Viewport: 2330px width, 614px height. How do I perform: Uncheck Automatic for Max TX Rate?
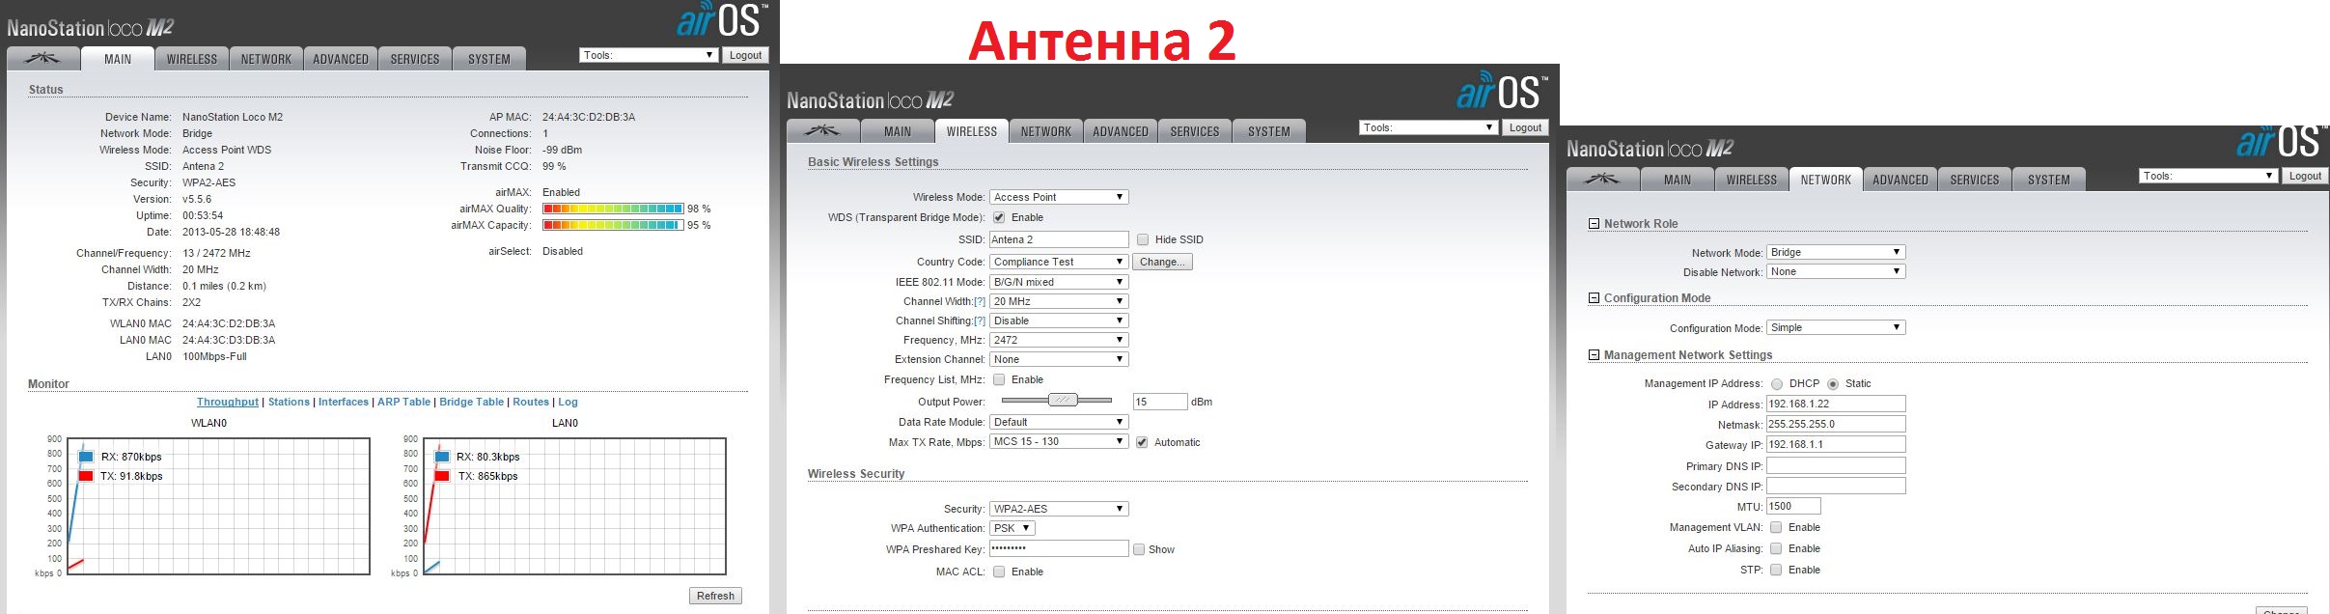point(1142,442)
